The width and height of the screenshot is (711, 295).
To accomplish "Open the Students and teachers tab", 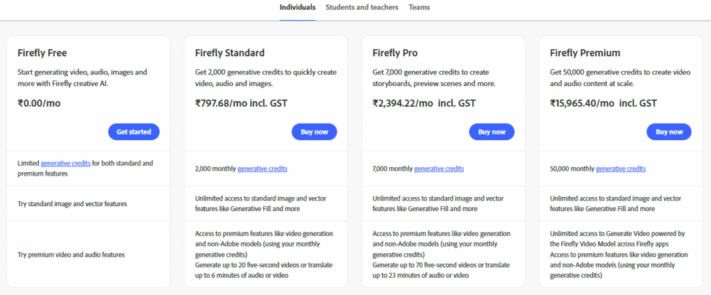I will pyautogui.click(x=362, y=7).
